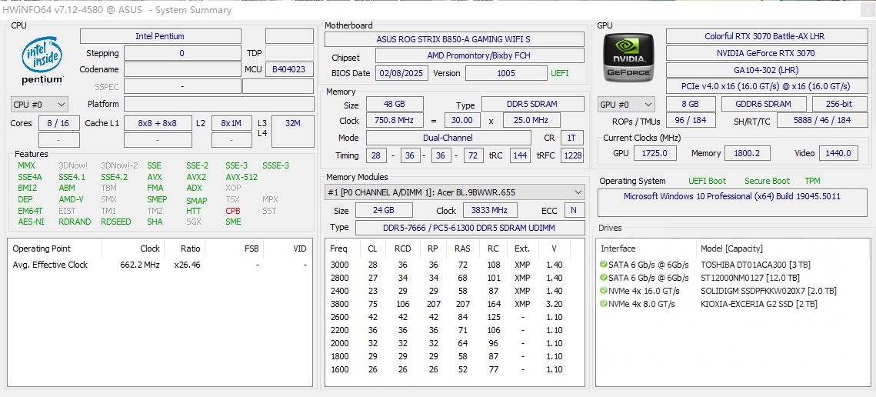Open the GPU #0 selector dropdown
The width and height of the screenshot is (876, 397).
click(626, 104)
